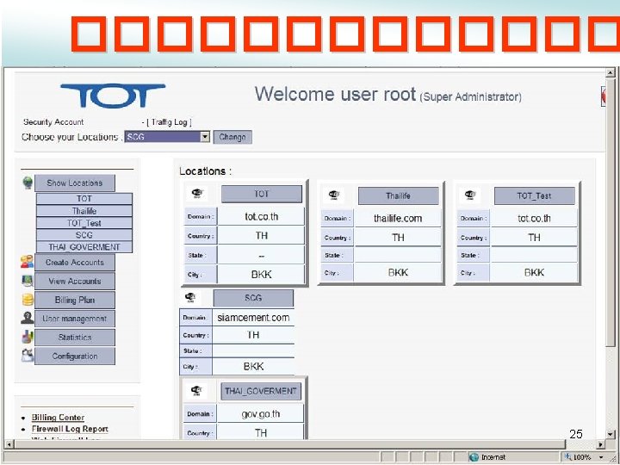This screenshot has height=465, width=620.
Task: Click the coins icon beside Billing Plan
Action: click(x=28, y=300)
